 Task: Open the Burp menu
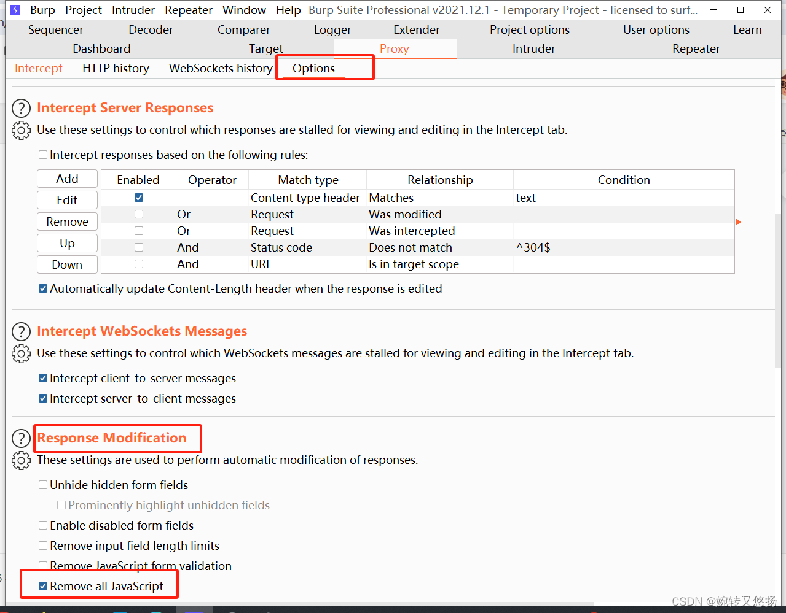click(x=42, y=10)
